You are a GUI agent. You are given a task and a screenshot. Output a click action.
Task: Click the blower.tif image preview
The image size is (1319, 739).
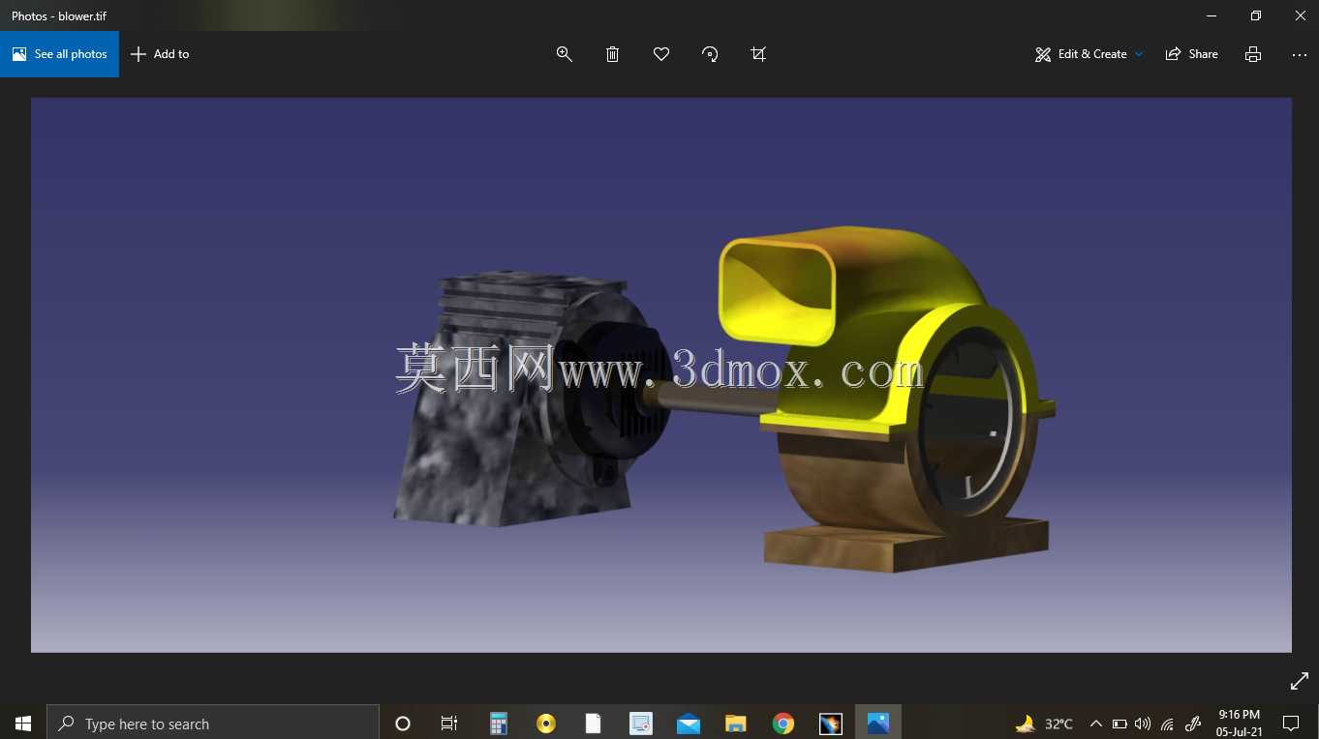point(661,374)
